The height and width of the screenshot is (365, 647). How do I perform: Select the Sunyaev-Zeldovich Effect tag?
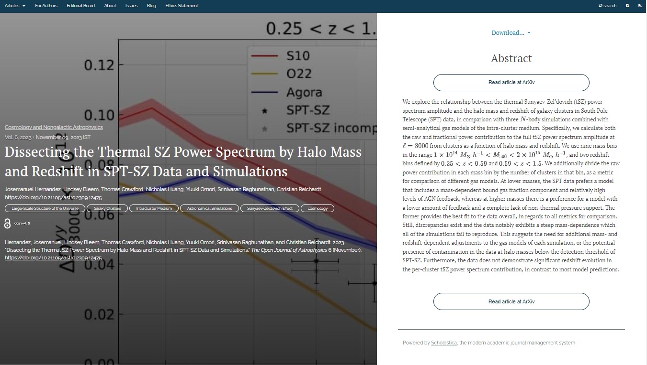[270, 208]
